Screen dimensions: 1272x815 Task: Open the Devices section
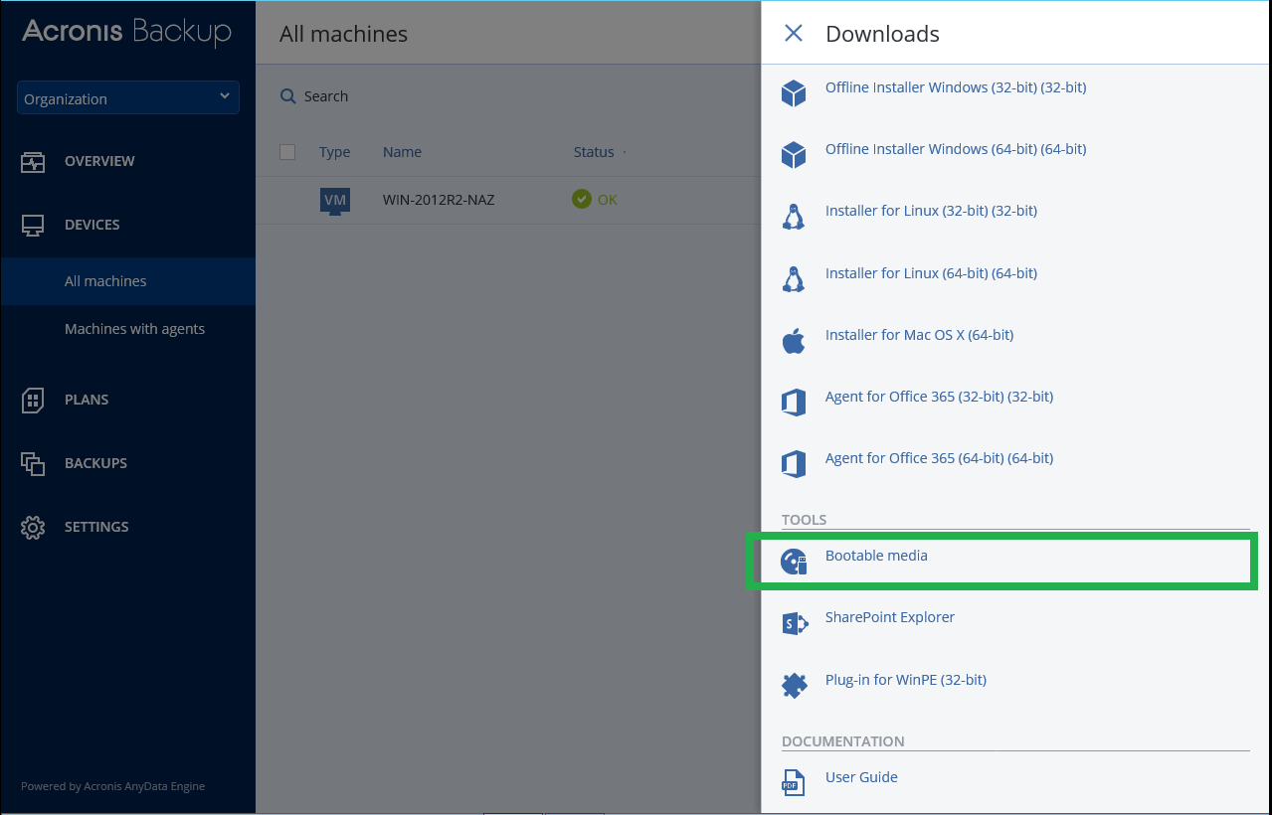pyautogui.click(x=91, y=225)
